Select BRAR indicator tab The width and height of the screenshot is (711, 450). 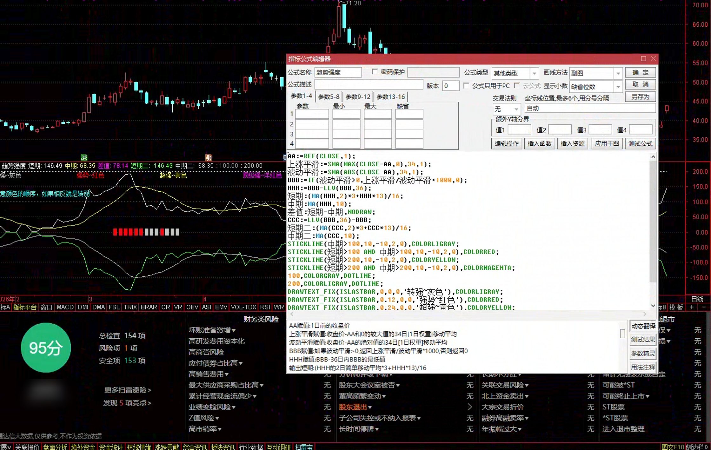pos(149,307)
